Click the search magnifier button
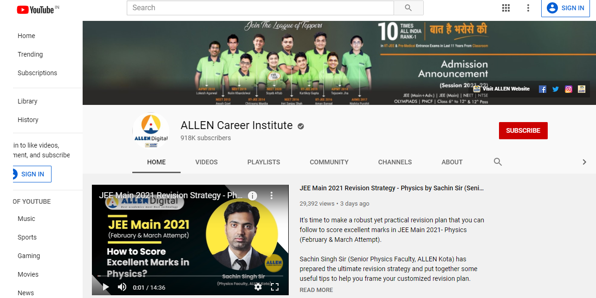Viewport: 596px width, 298px height. [408, 8]
